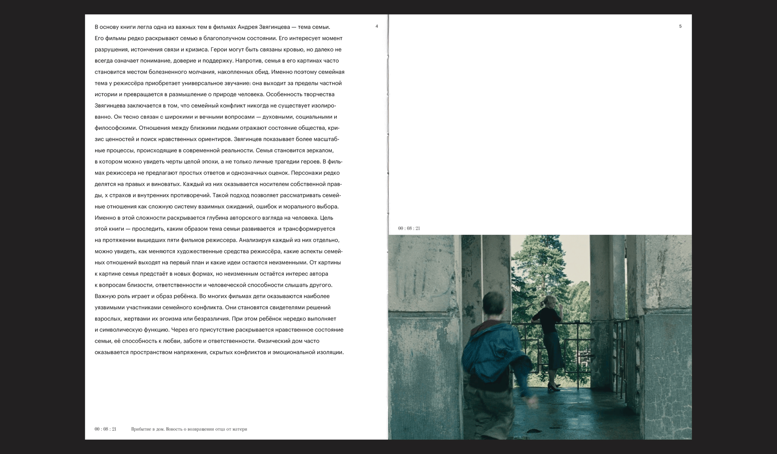
Task: Click the line starting 'В основу книги легла'
Action: (212, 27)
